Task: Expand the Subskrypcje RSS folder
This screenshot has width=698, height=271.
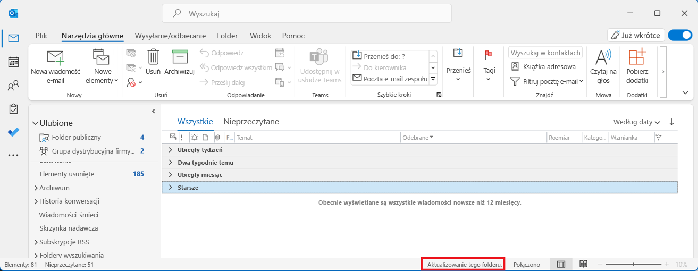Action: [36, 242]
